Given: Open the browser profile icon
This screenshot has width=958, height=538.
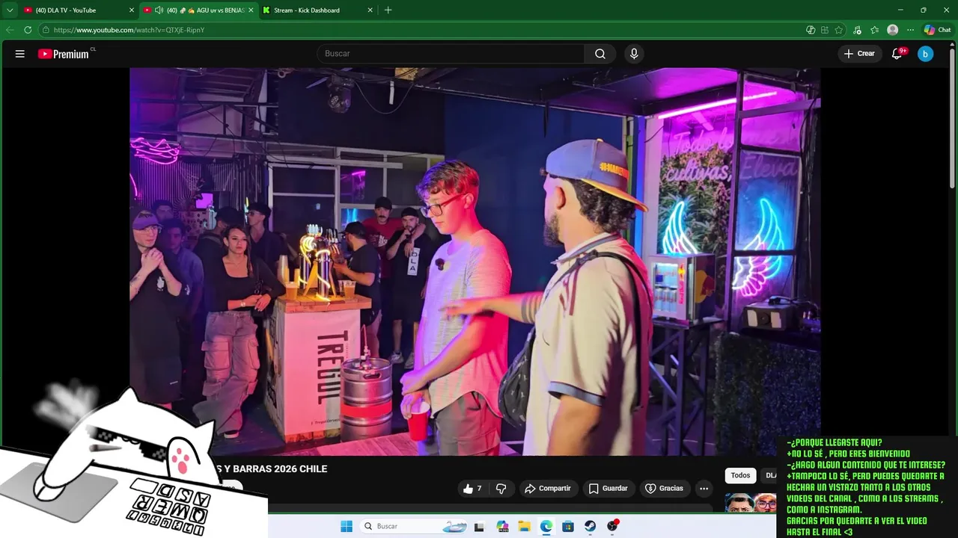Looking at the screenshot, I should pos(892,30).
